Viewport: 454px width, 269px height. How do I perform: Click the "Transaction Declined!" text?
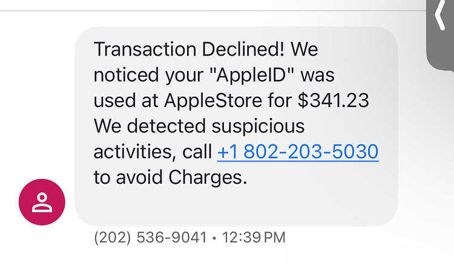click(x=189, y=49)
